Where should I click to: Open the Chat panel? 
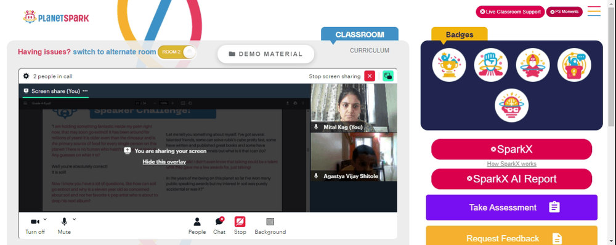point(219,226)
